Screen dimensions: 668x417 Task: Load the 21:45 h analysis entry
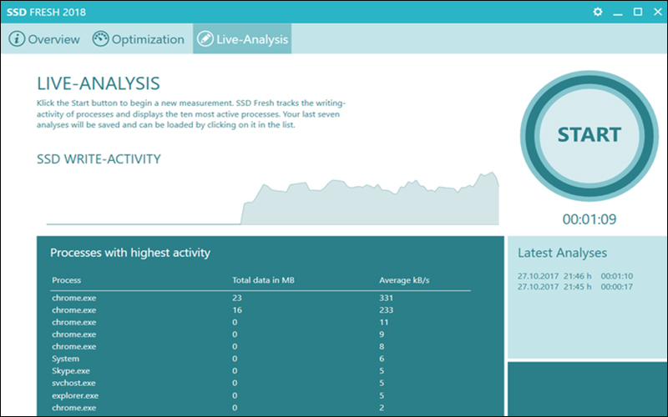point(575,287)
